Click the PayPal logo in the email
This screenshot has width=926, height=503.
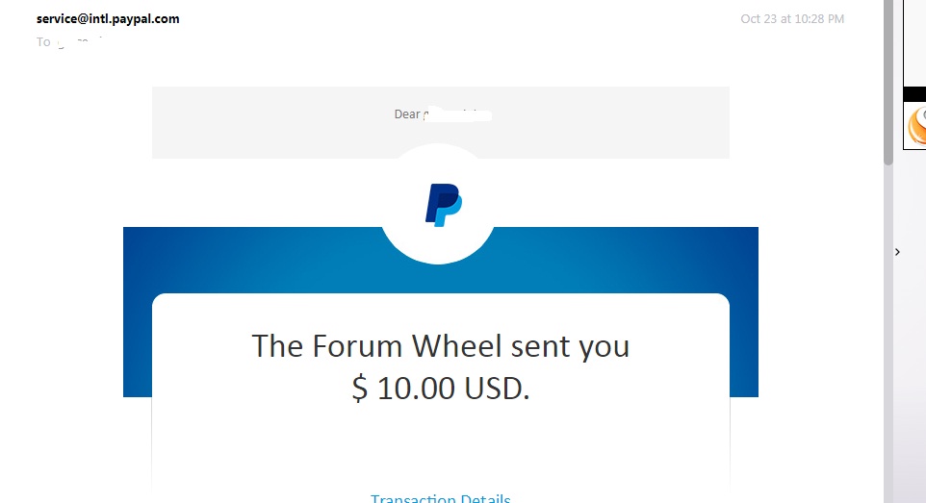click(444, 205)
